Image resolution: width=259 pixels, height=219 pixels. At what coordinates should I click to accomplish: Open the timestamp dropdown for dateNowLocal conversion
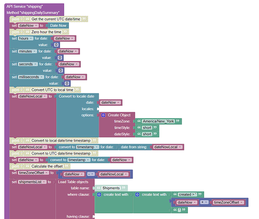point(88,147)
